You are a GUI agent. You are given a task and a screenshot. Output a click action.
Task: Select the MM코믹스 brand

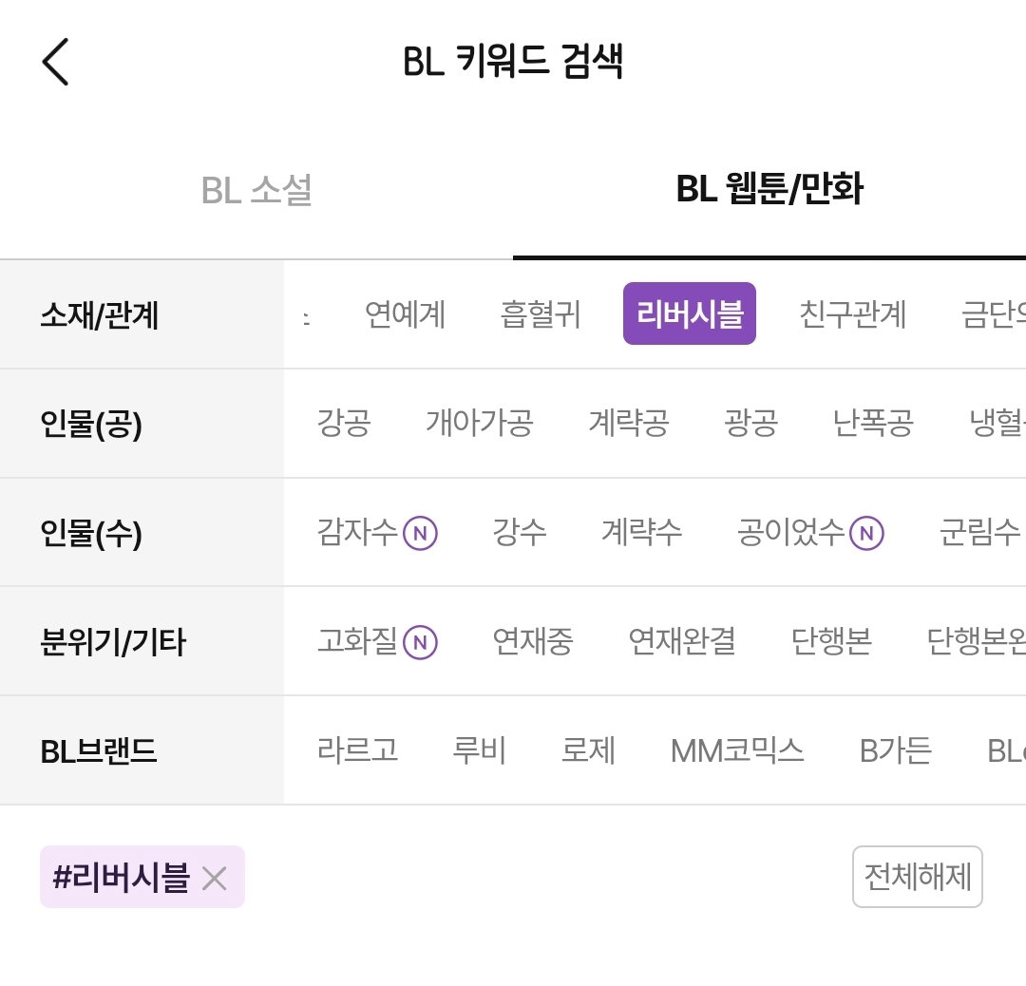tap(737, 750)
